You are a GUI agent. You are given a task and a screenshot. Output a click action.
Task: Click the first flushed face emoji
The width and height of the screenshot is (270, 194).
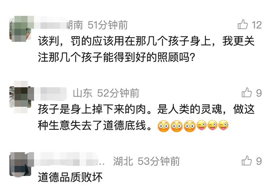164,126
